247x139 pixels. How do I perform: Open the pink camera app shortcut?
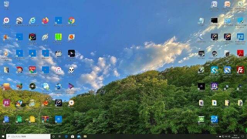click(x=6, y=20)
